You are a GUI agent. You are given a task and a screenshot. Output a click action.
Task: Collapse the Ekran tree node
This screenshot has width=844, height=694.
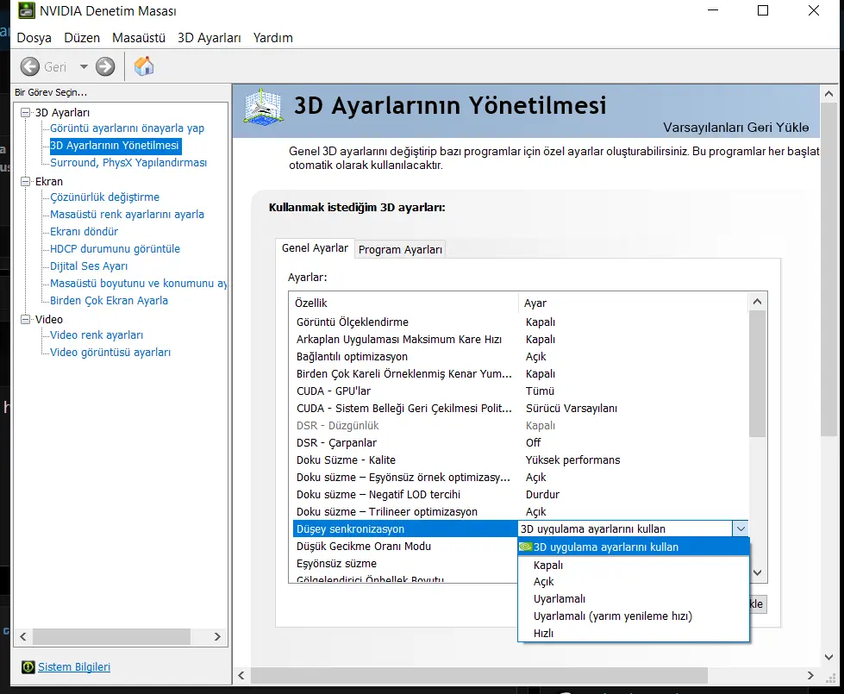click(x=25, y=181)
